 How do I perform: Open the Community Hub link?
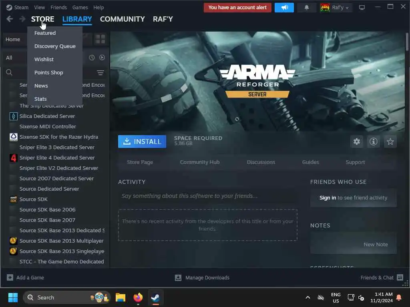200,162
